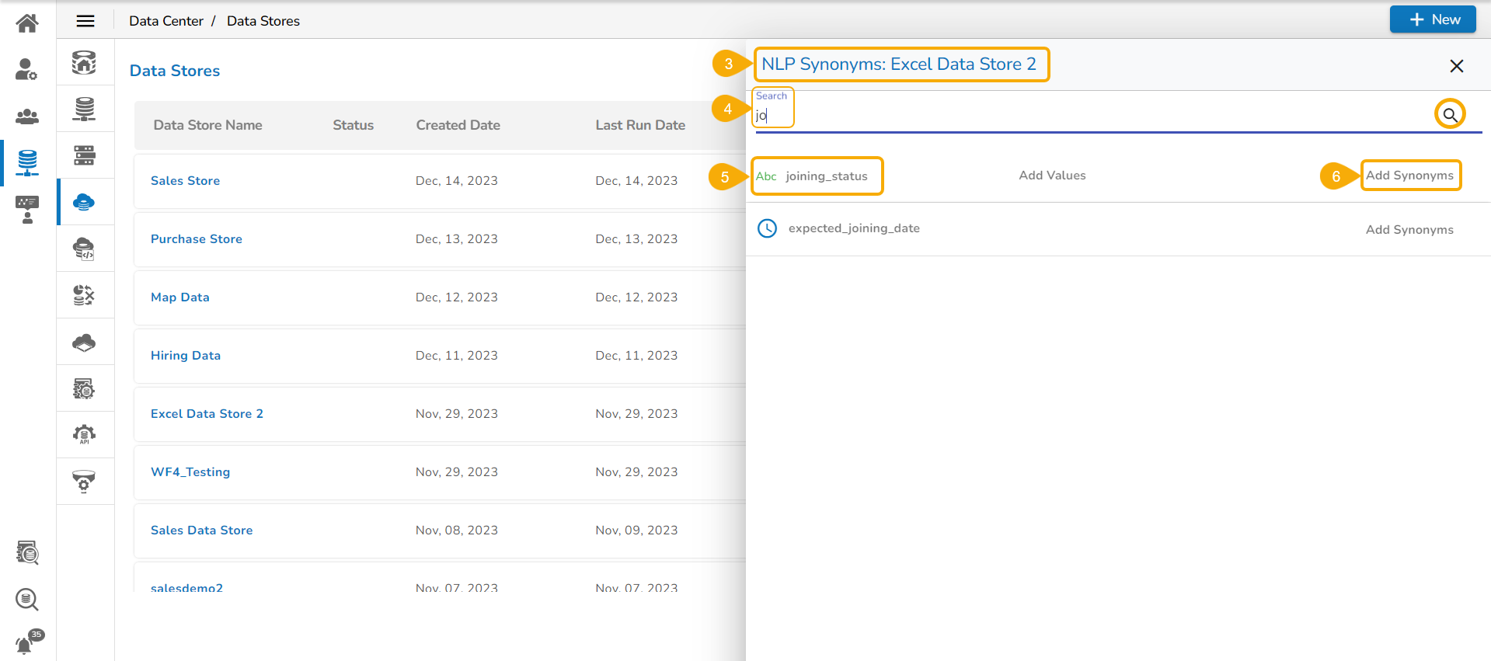Click the search magnifier icon in the NLP panel
Image resolution: width=1491 pixels, height=661 pixels.
point(1449,115)
